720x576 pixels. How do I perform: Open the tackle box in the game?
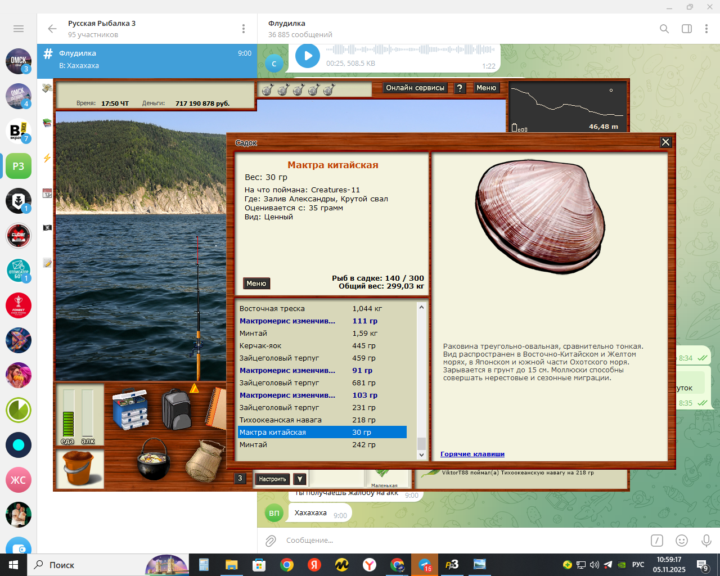130,408
